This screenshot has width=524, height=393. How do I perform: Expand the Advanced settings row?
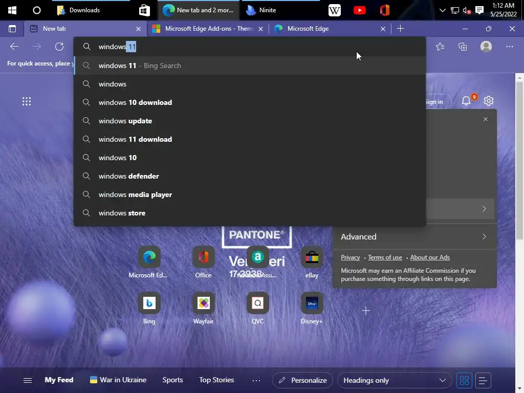pyautogui.click(x=414, y=236)
